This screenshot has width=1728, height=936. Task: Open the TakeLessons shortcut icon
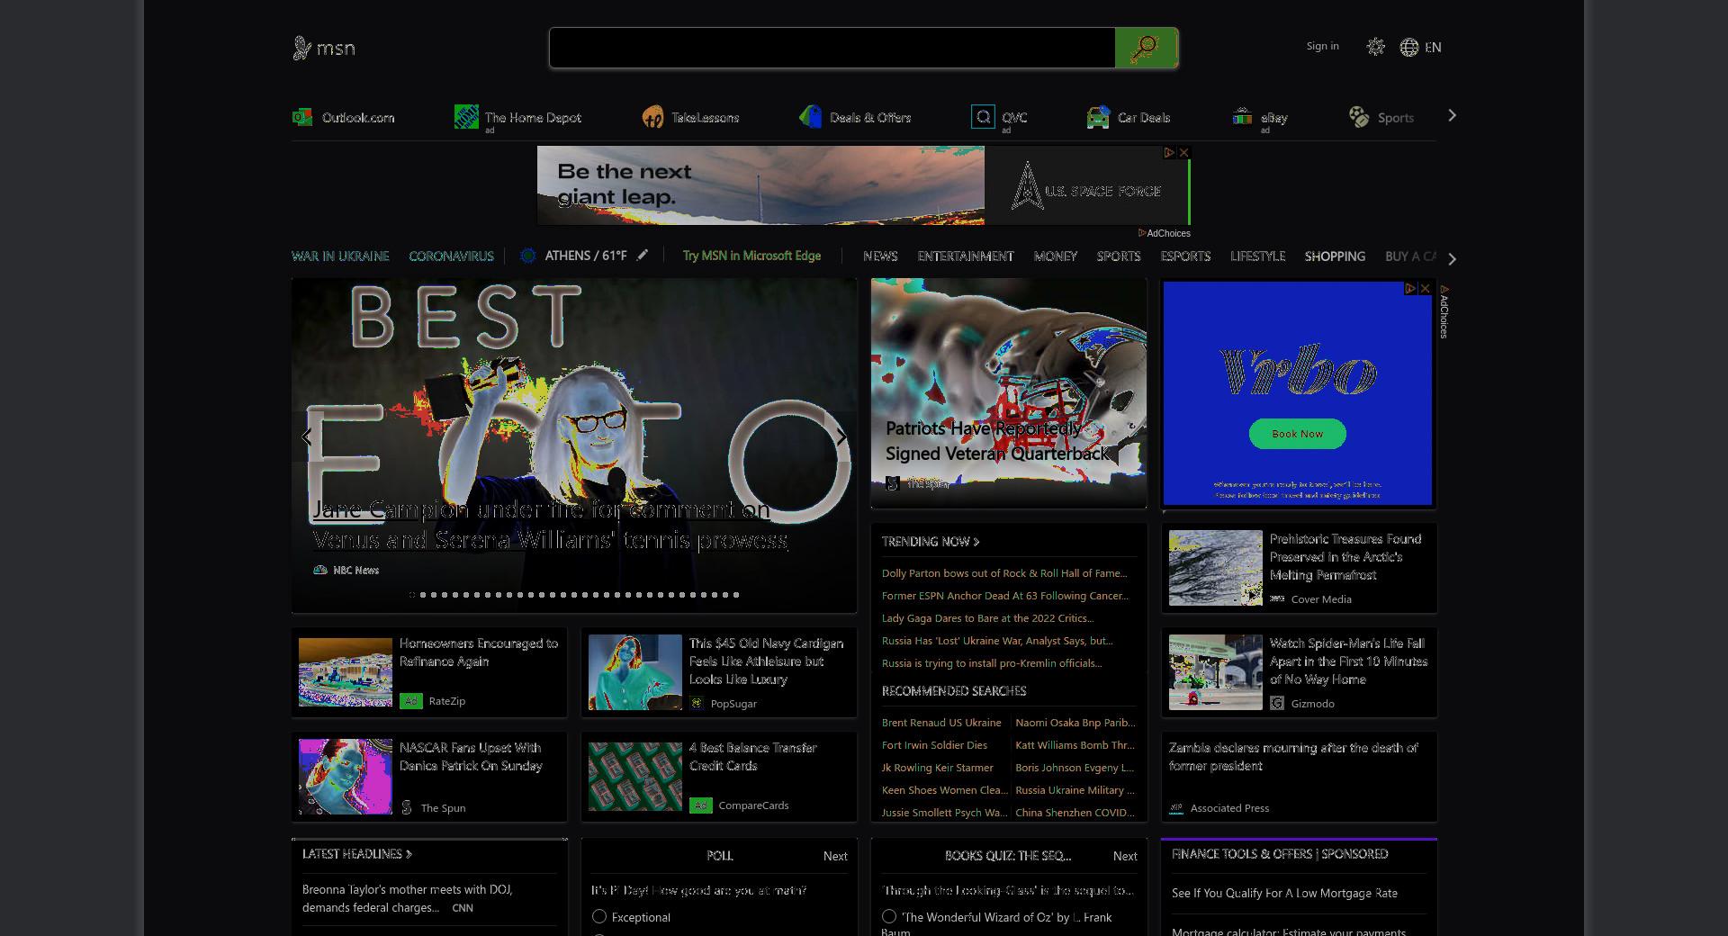point(652,117)
